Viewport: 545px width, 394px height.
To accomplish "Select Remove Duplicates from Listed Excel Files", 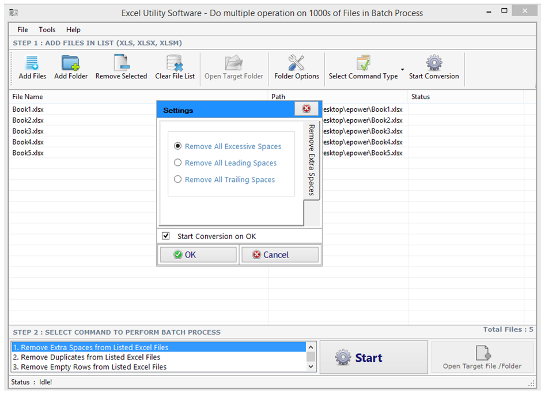I will [x=158, y=357].
